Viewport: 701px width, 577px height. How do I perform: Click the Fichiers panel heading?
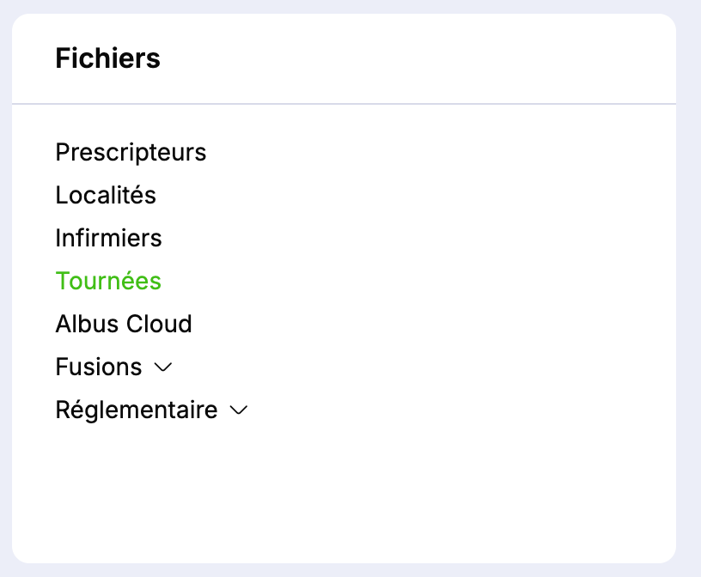click(107, 58)
